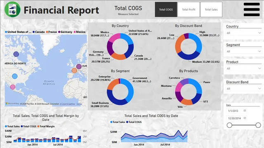Select France in the map legend

click(x=51, y=32)
